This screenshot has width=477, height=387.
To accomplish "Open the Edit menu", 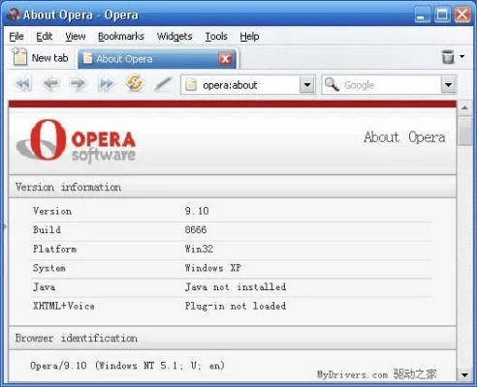I will point(45,37).
